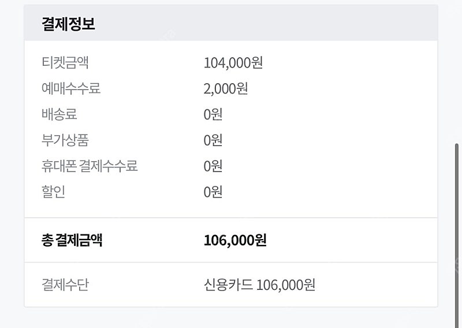Click the 부가상품 0원 value
The image size is (462, 328).
point(213,140)
